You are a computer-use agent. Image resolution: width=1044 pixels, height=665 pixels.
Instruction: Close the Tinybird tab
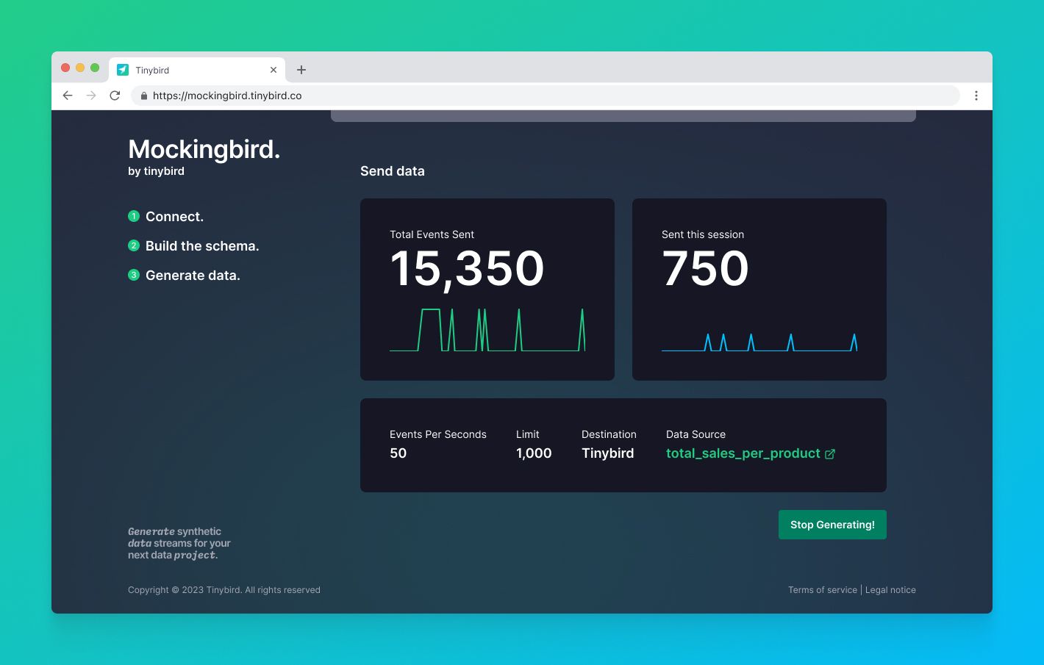tap(273, 70)
